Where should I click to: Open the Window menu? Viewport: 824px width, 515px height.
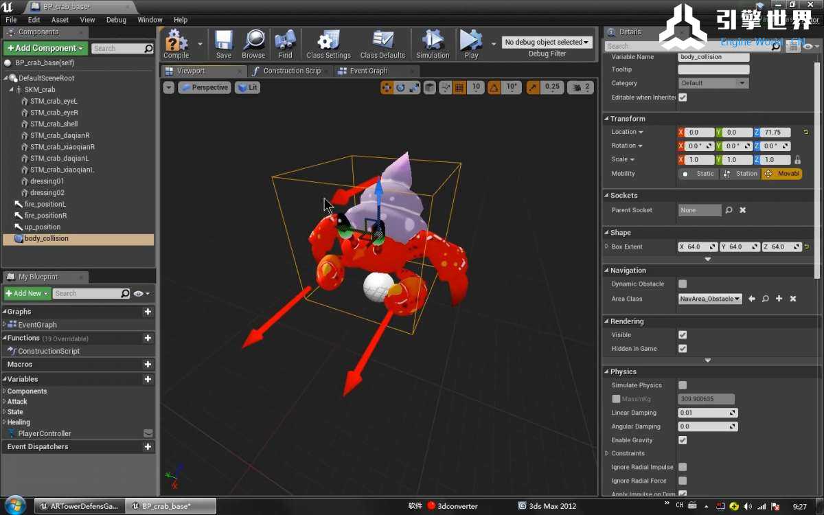150,20
